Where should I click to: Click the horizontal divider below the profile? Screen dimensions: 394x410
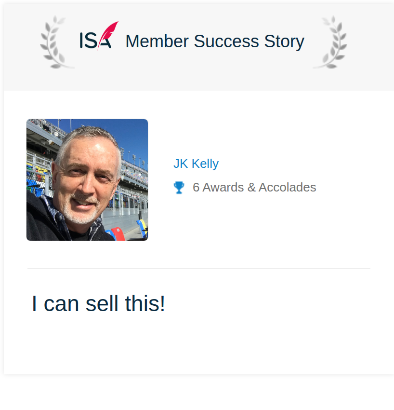coord(199,269)
